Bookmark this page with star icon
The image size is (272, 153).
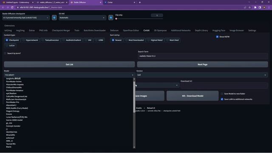pos(249,8)
